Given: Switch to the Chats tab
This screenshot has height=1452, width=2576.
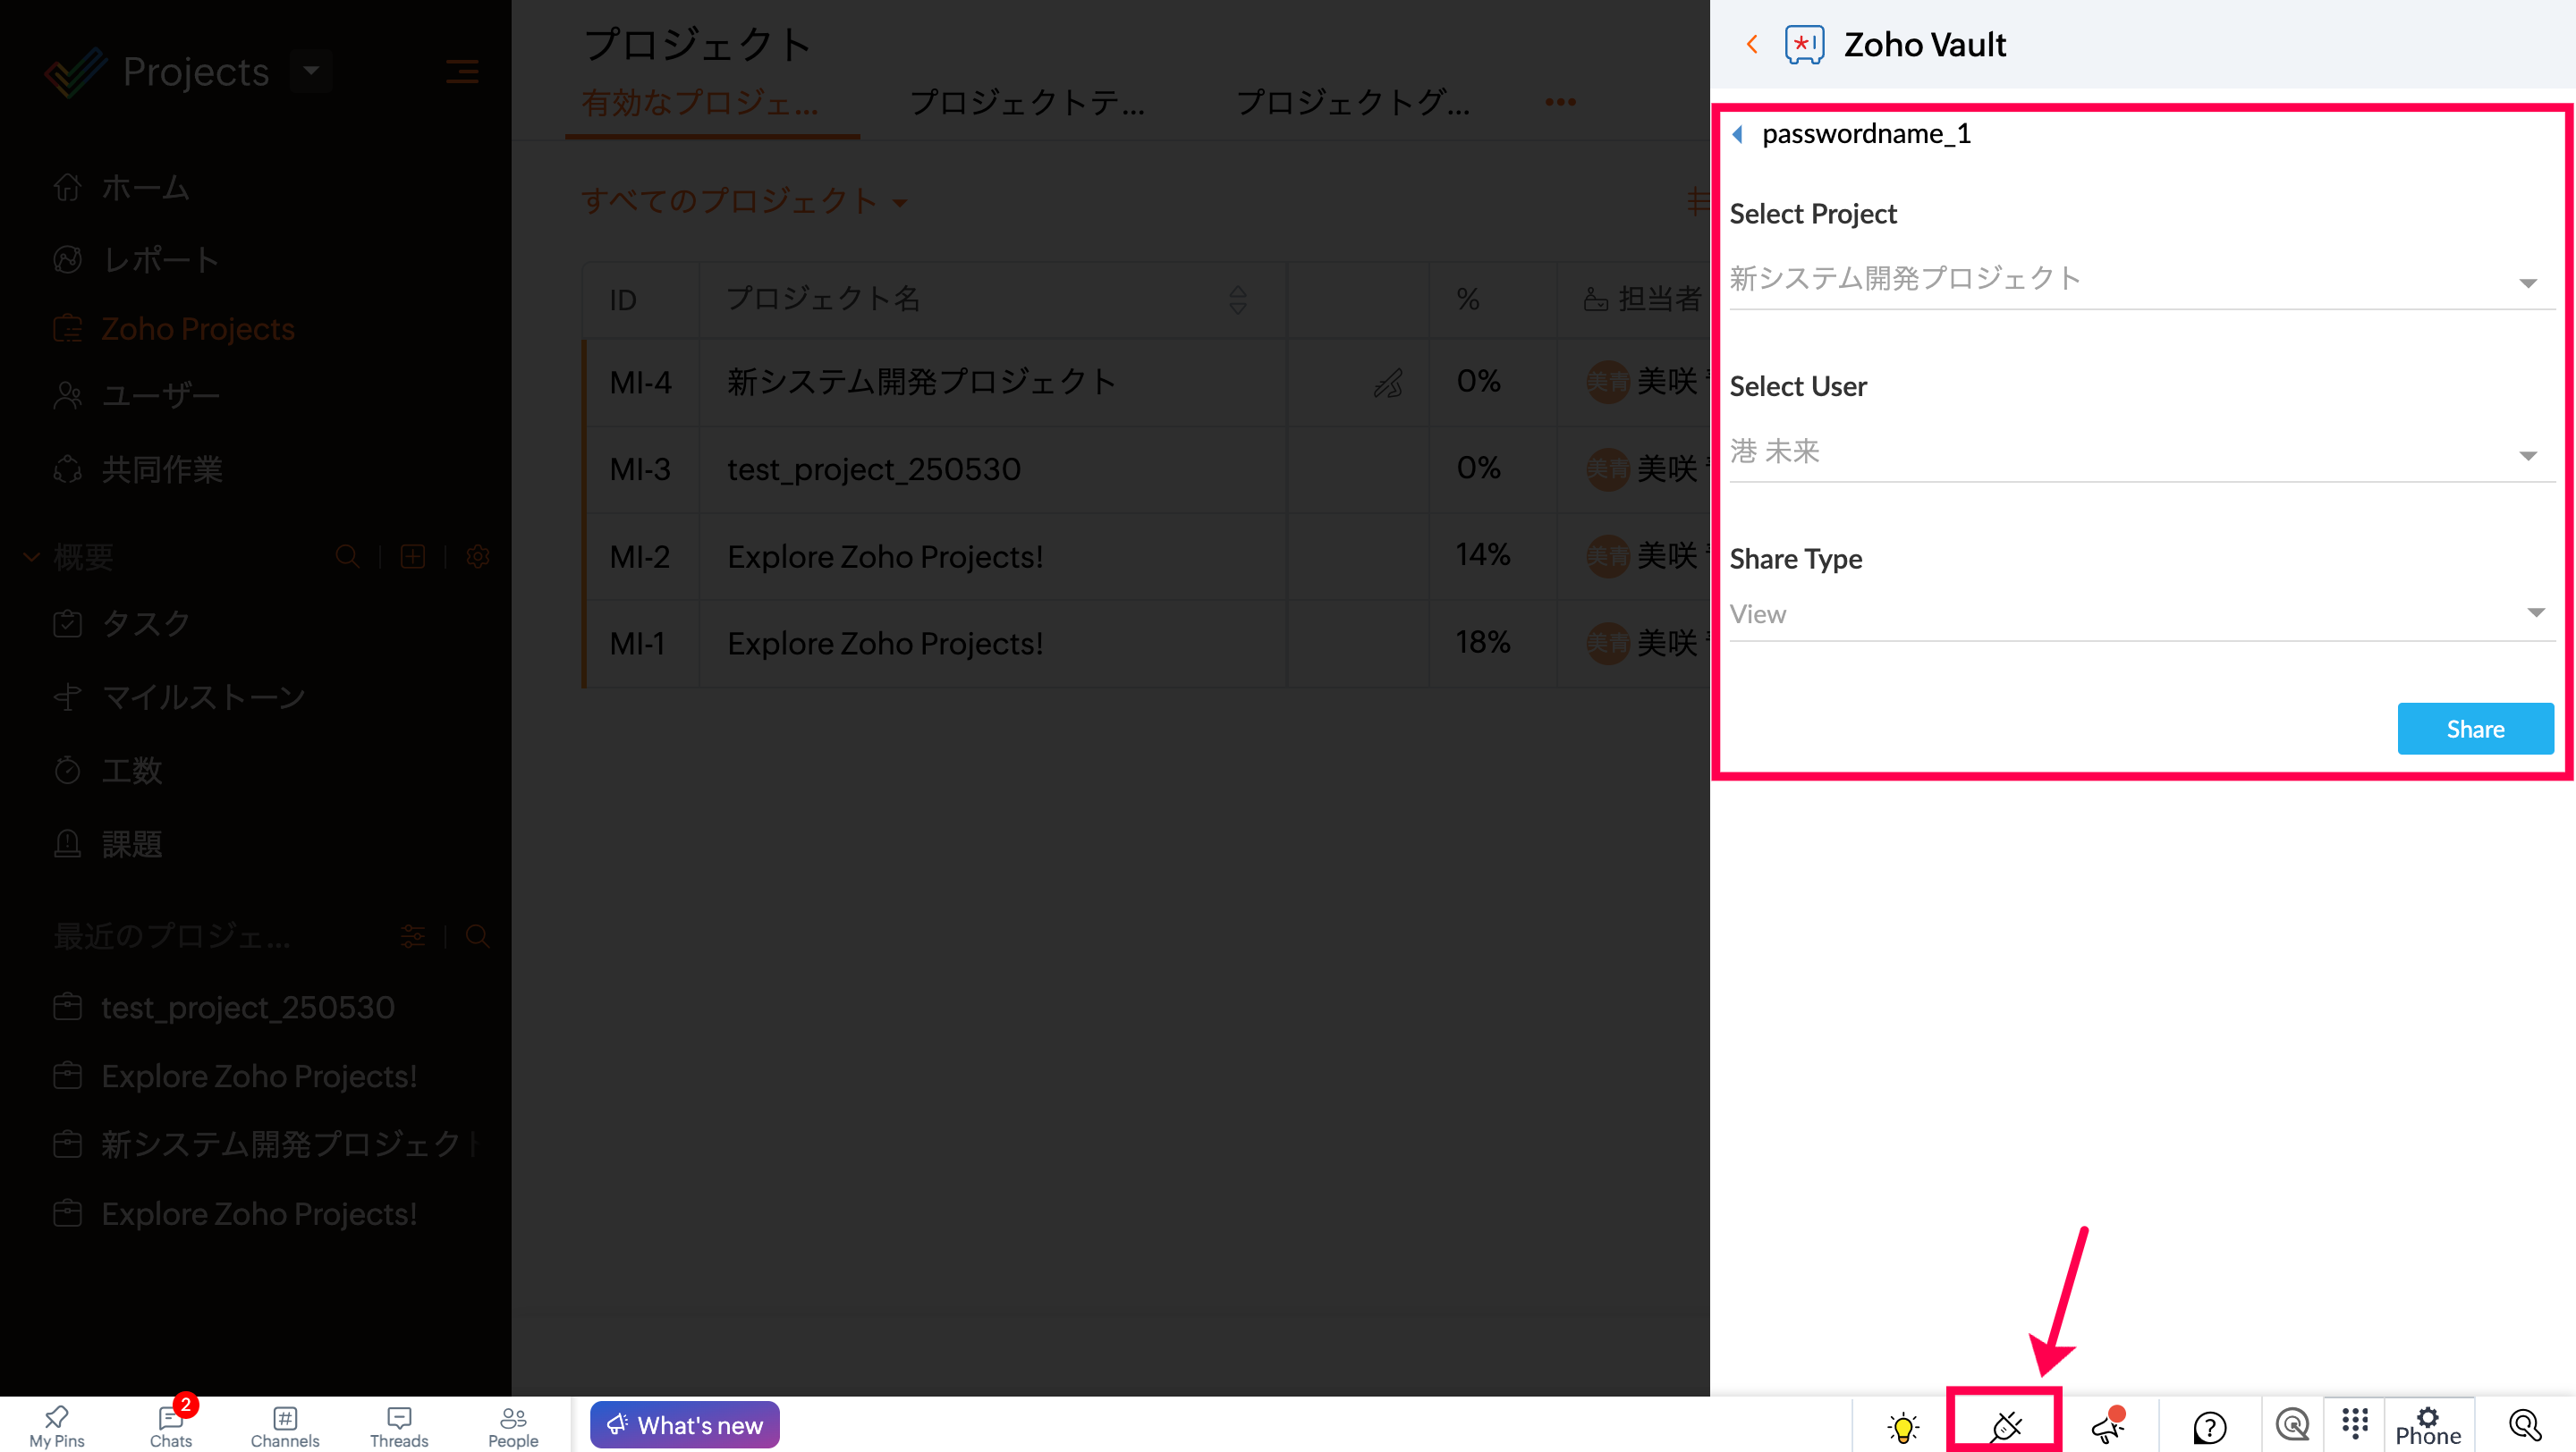Looking at the screenshot, I should 171,1426.
